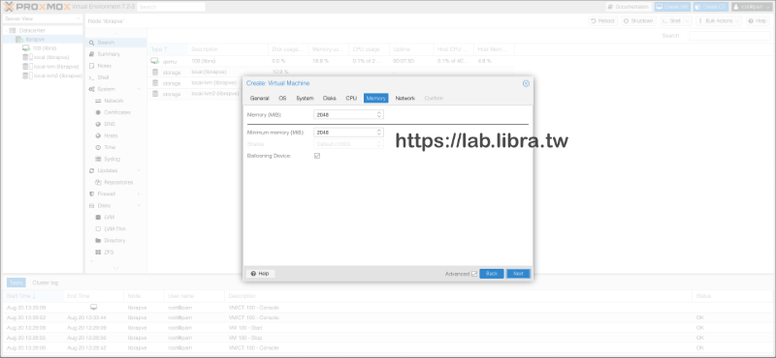776x358 pixels.
Task: Select the librapve node in tree
Action: click(x=35, y=40)
